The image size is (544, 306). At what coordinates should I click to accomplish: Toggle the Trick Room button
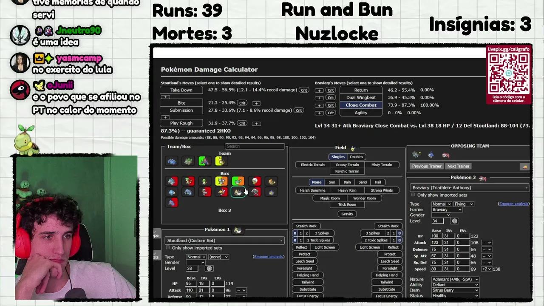click(x=347, y=205)
